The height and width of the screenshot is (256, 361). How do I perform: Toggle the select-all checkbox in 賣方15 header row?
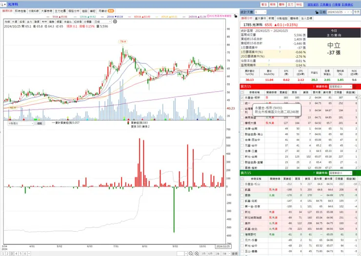coord(242,178)
